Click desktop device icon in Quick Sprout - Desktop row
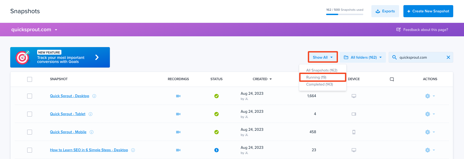Image resolution: width=464 pixels, height=159 pixels. [x=354, y=96]
